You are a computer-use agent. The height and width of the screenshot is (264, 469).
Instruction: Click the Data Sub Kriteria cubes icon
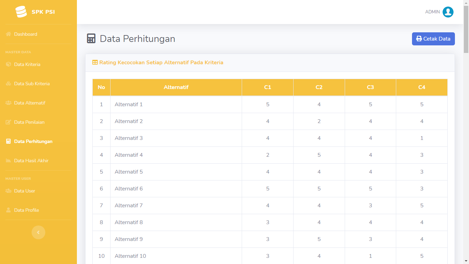click(9, 84)
